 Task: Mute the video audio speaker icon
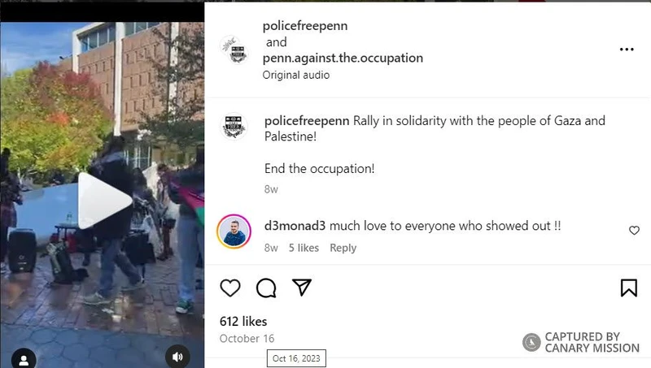pyautogui.click(x=177, y=357)
